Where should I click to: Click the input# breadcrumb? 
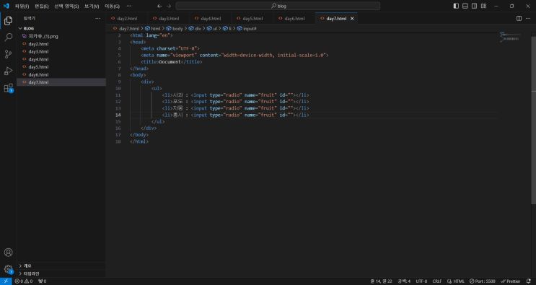coord(247,29)
